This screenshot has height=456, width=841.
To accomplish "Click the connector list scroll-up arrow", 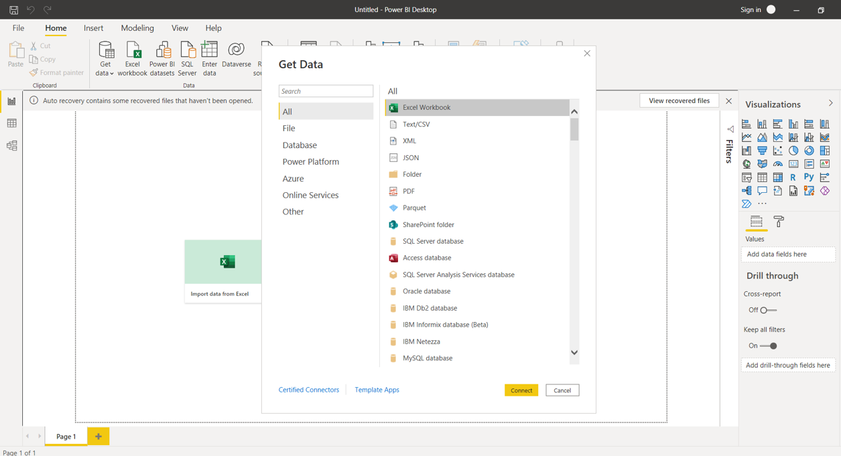I will point(574,111).
